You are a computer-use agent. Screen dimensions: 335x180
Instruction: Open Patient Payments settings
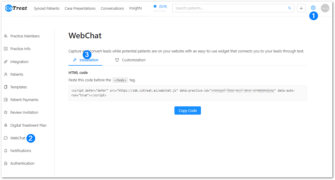[x=24, y=100]
